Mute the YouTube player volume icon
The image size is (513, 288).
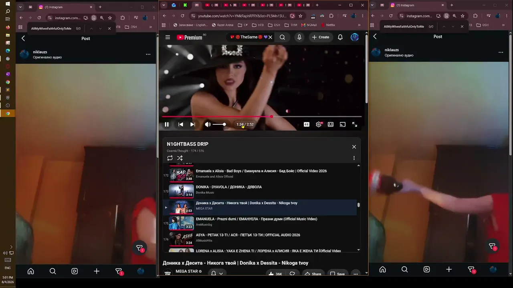click(208, 124)
